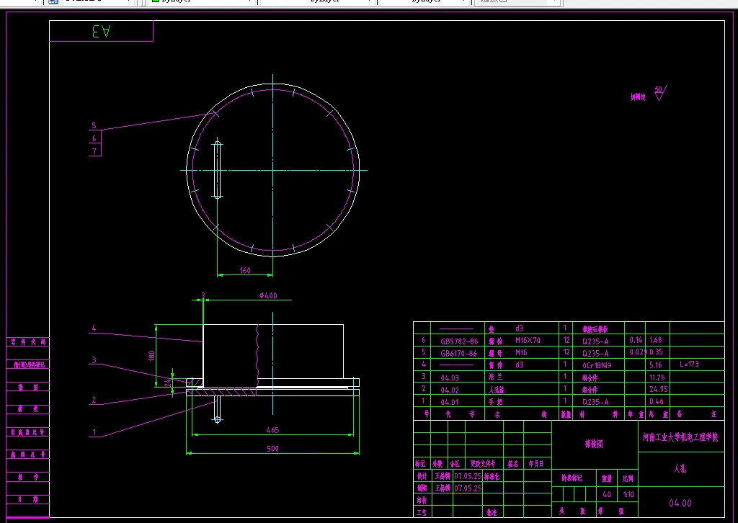Pick part balloon number 2 leader label
738x523 pixels.
click(94, 400)
